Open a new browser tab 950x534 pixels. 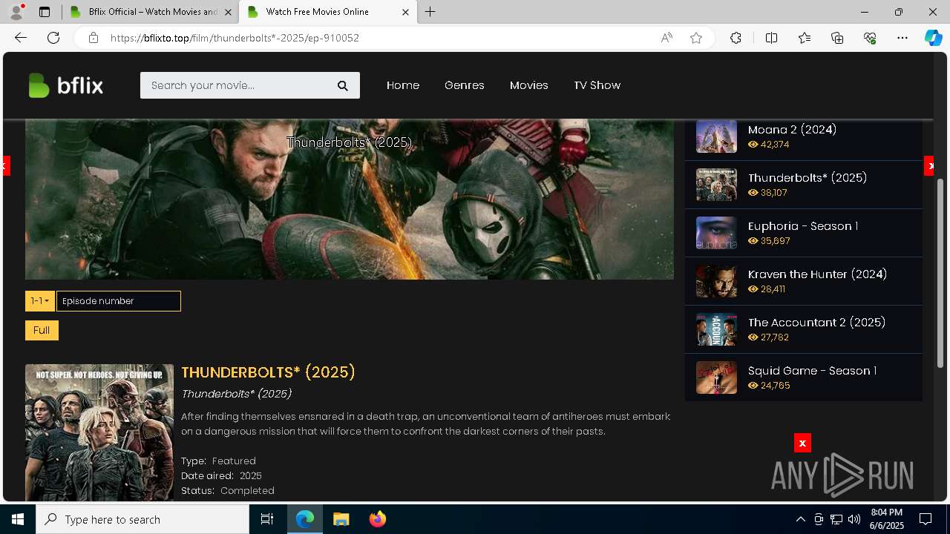430,12
